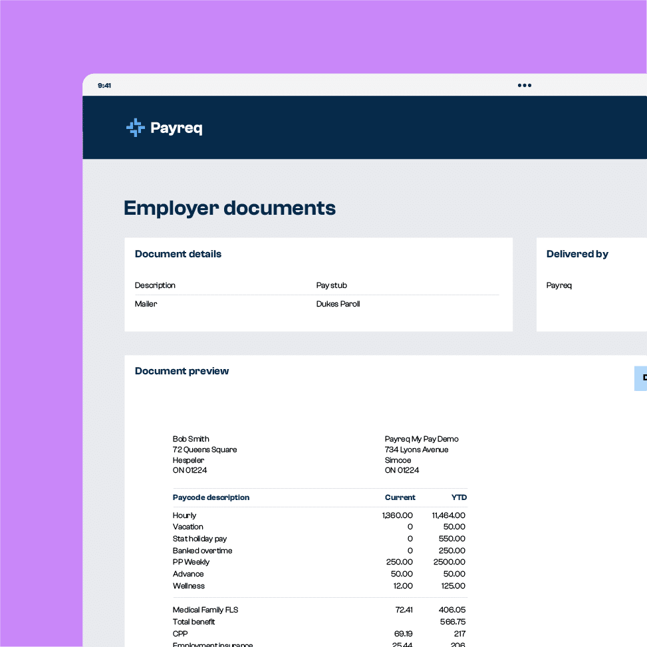
Task: Select the 'Employer documents' page heading
Action: click(229, 208)
